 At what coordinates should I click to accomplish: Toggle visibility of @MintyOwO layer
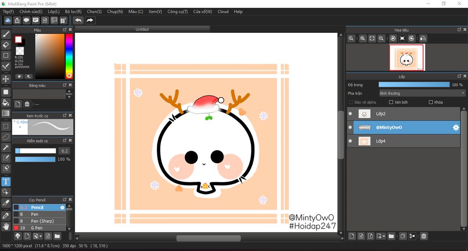(x=351, y=127)
